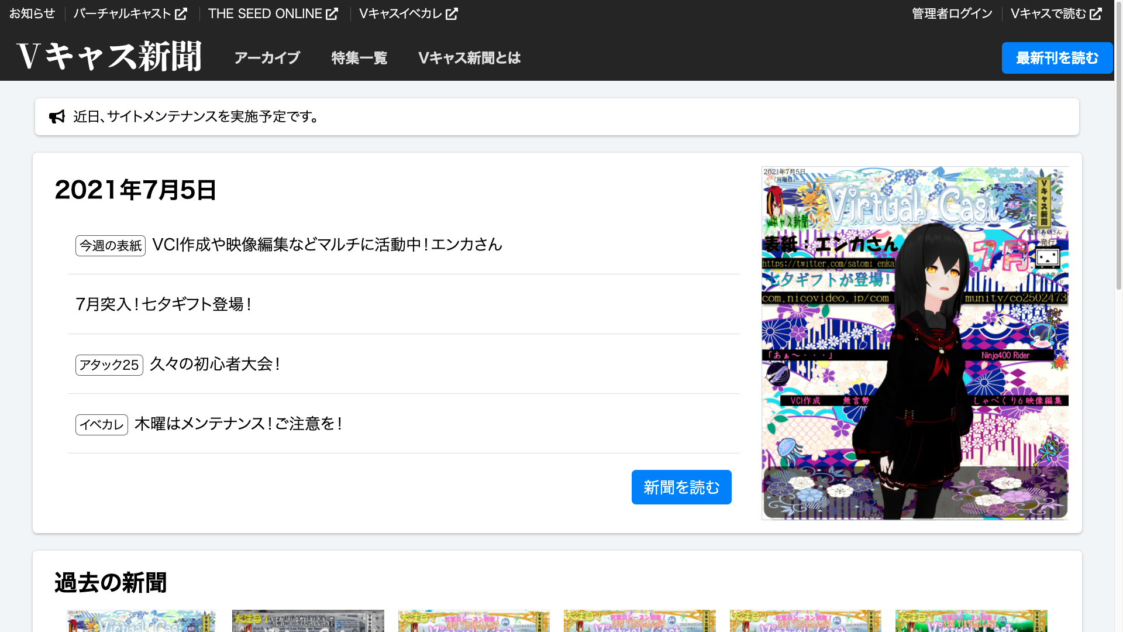Open Vキャス新聞とは menu item
The width and height of the screenshot is (1123, 632).
click(469, 58)
